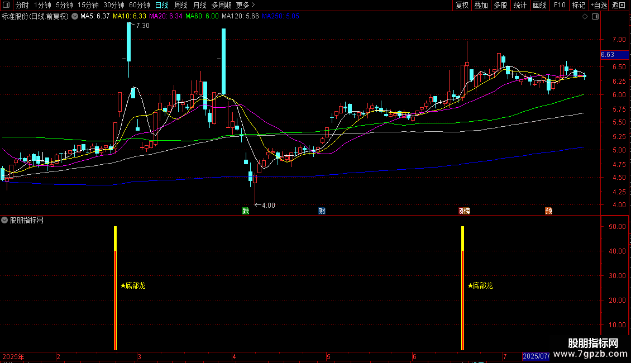Select the first ★底部龙 signal label
This screenshot has width=631, height=363.
[x=133, y=286]
